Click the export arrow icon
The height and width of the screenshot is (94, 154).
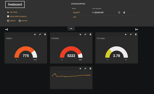(20, 21)
